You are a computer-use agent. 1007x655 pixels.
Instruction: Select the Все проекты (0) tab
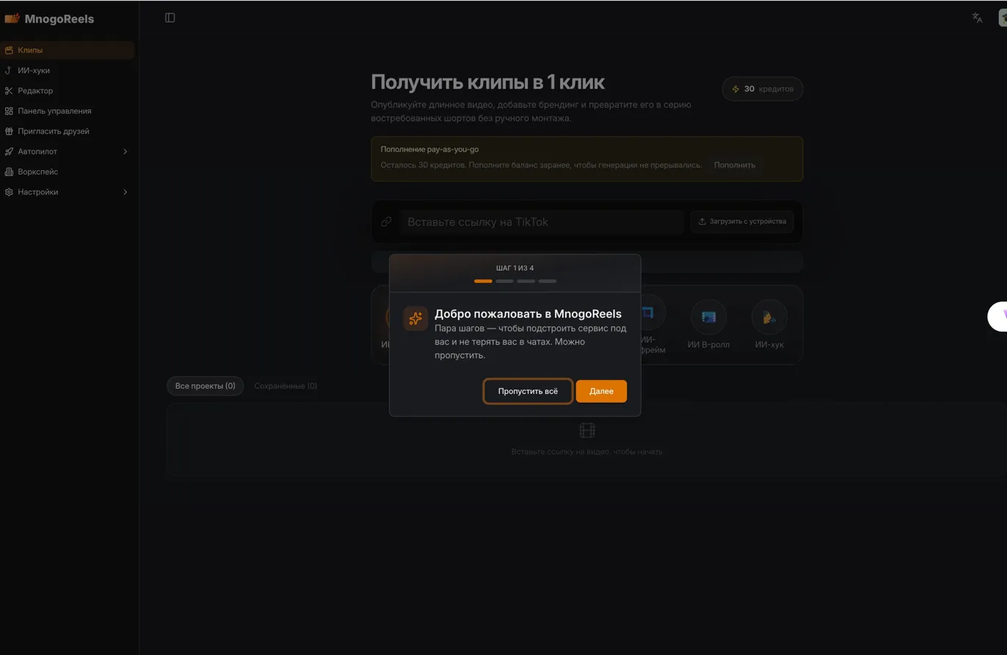(x=206, y=386)
